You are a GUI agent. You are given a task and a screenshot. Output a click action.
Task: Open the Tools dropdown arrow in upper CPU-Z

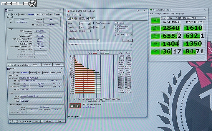40,64
